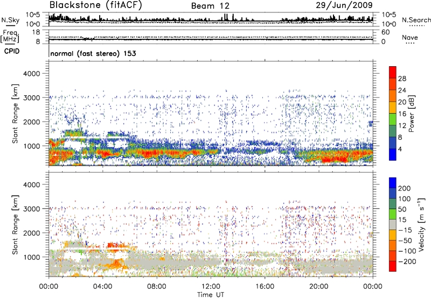
Task: Click the 'Slant Range [km]' label of power panel
Action: (15, 113)
